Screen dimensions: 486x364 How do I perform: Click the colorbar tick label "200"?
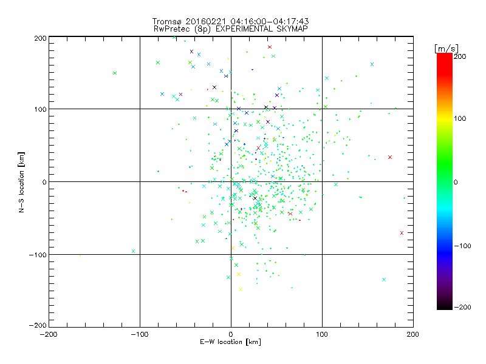[460, 56]
